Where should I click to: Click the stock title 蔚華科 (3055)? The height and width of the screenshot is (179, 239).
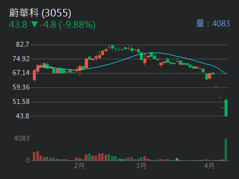40,13
